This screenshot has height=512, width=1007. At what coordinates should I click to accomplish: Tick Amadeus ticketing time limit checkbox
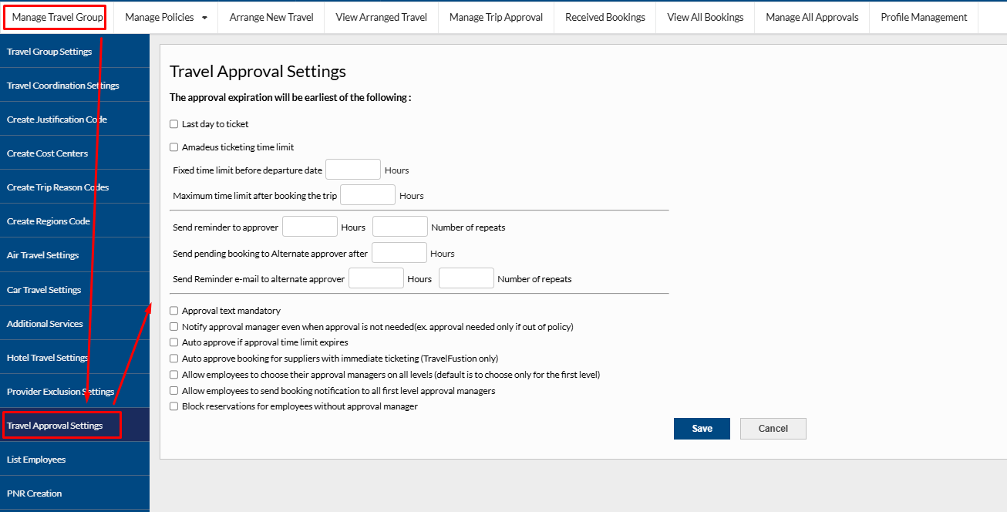coord(174,147)
